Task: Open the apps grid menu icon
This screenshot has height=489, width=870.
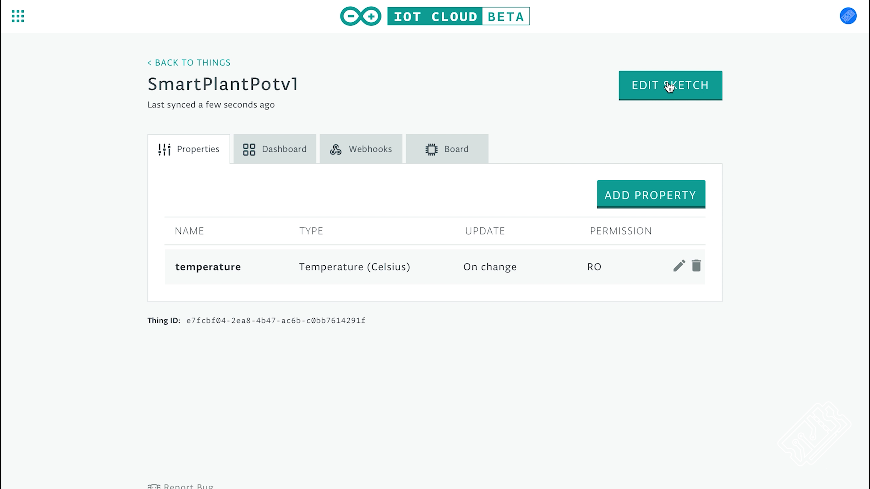Action: click(18, 16)
